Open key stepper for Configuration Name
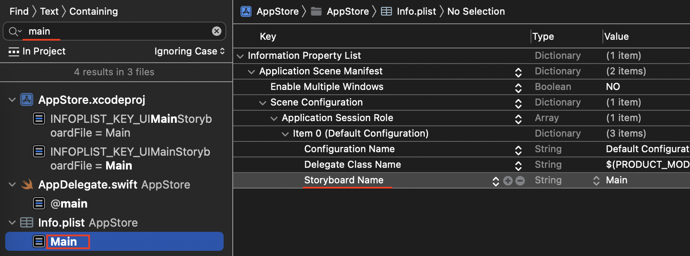The width and height of the screenshot is (690, 256). pyautogui.click(x=518, y=150)
